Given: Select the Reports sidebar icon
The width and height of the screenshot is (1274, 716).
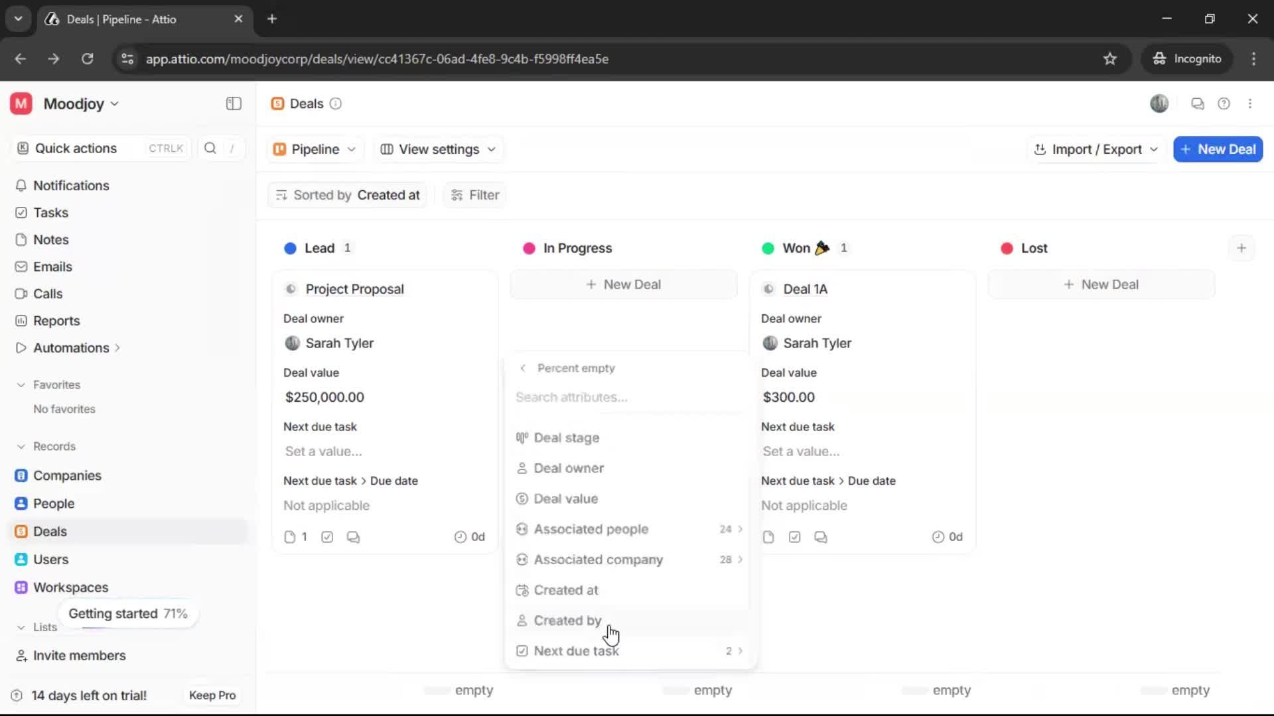Looking at the screenshot, I should tap(21, 320).
